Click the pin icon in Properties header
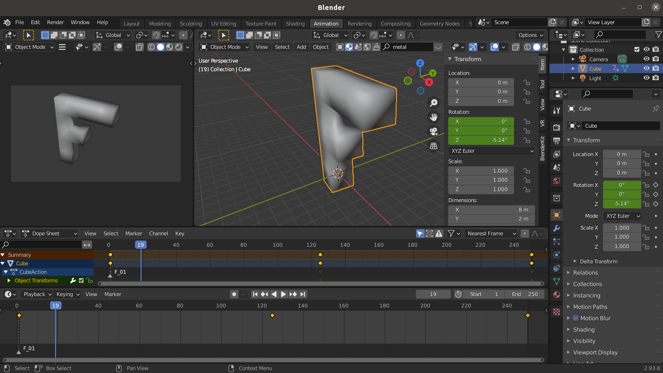 655,109
